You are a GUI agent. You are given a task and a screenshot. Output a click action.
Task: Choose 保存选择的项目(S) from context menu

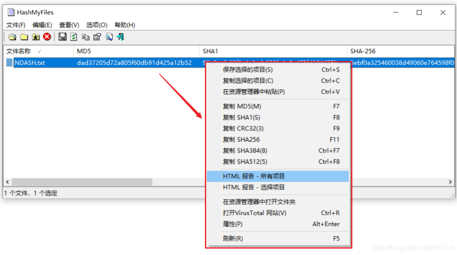pyautogui.click(x=278, y=70)
